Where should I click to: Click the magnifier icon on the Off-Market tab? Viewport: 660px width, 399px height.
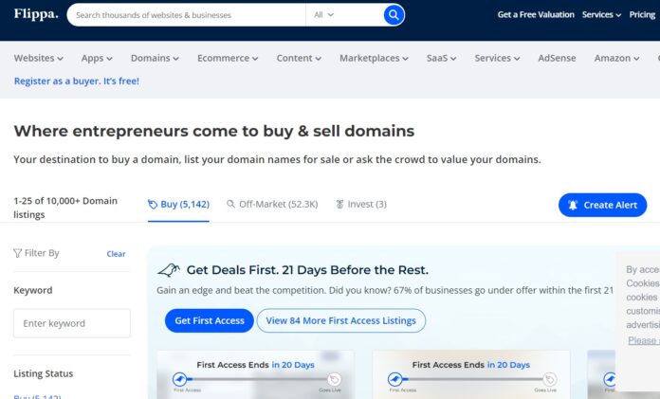pos(231,204)
